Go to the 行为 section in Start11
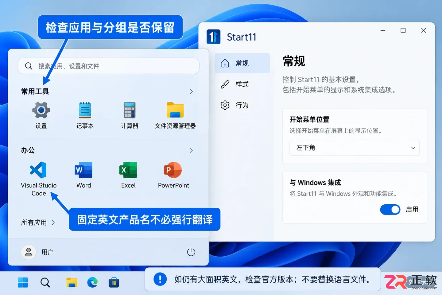The height and width of the screenshot is (295, 442). [242, 105]
